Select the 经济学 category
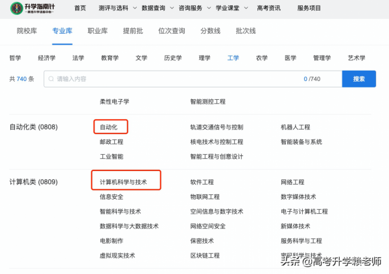This screenshot has width=389, height=274. pos(47,58)
